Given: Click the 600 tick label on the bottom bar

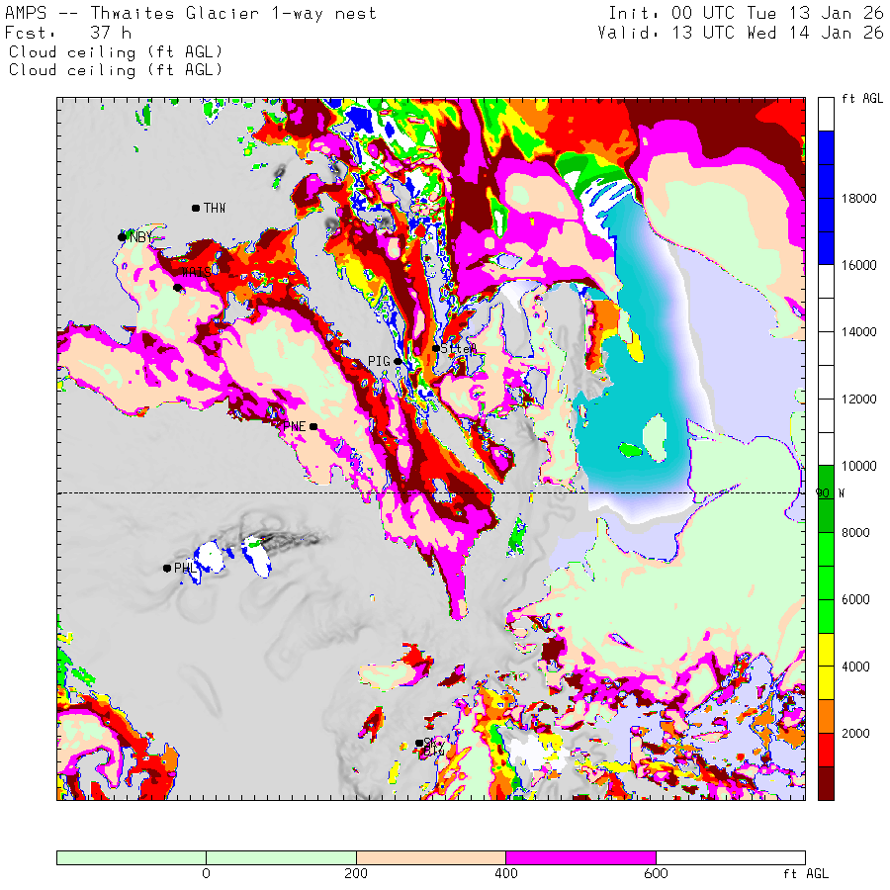Looking at the screenshot, I should tap(656, 873).
